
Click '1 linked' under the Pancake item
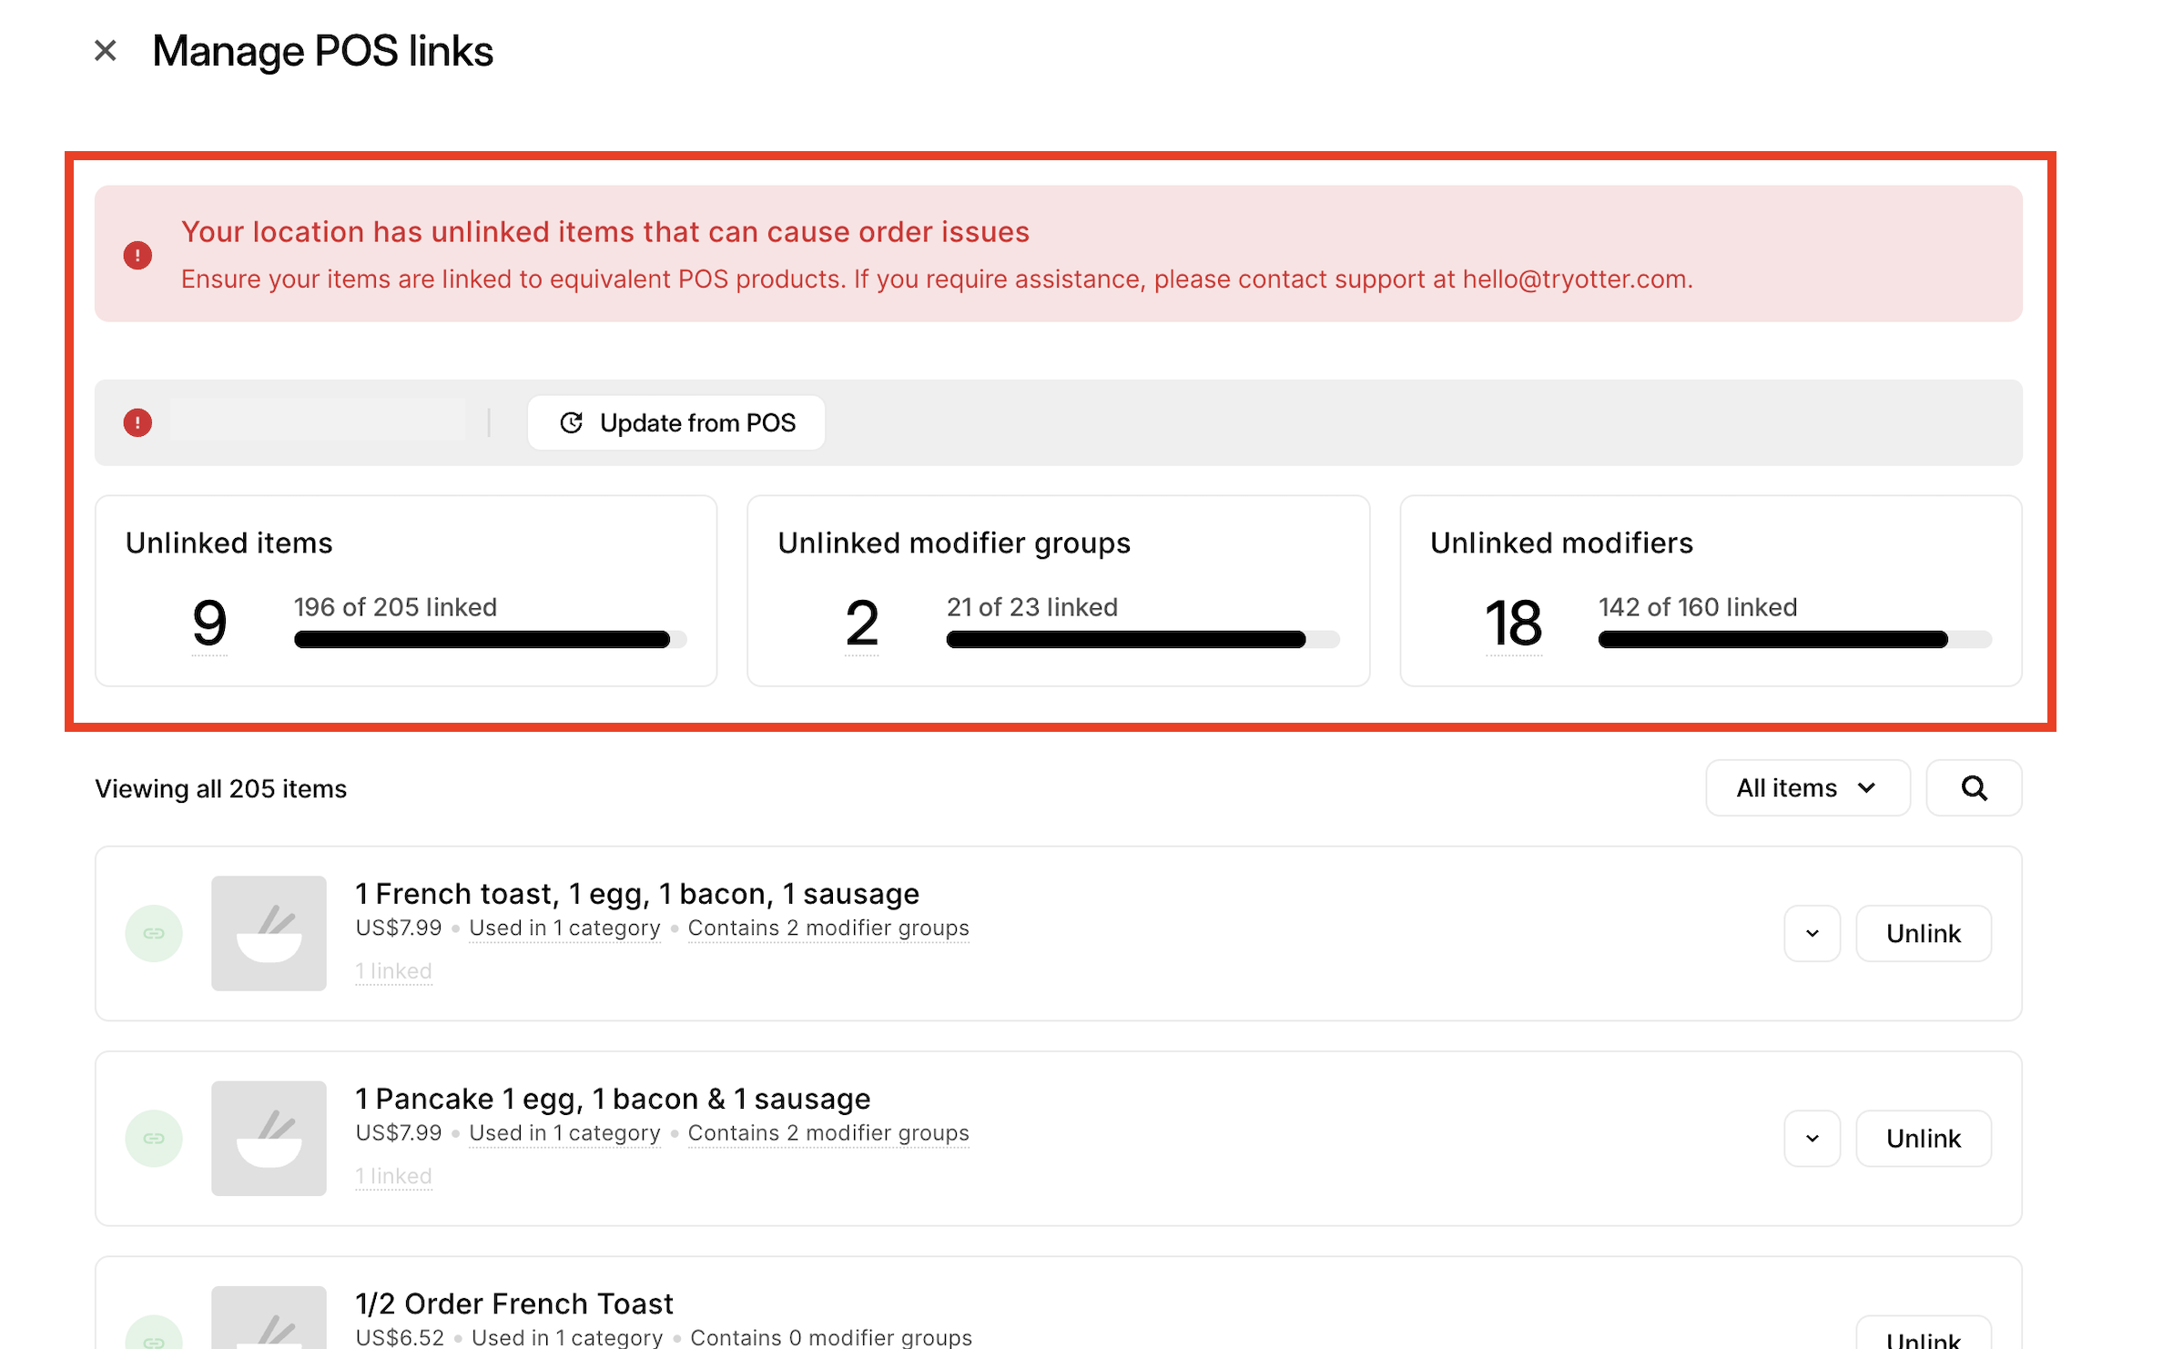point(393,1176)
